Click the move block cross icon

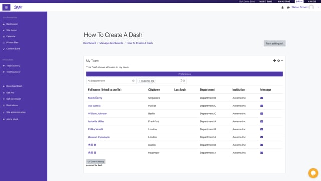coord(274,61)
